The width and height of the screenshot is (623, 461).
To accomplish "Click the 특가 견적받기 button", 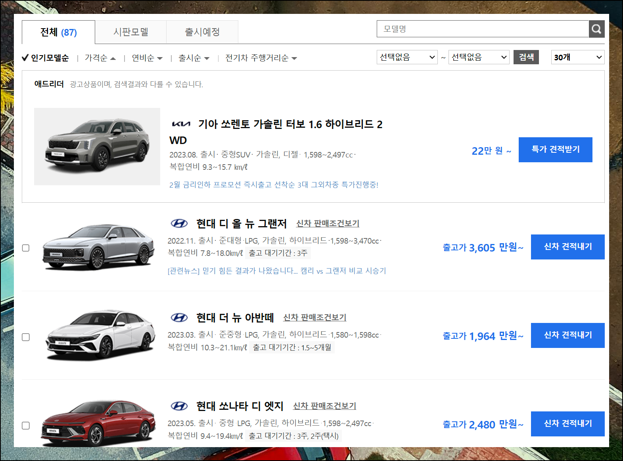I will 555,150.
